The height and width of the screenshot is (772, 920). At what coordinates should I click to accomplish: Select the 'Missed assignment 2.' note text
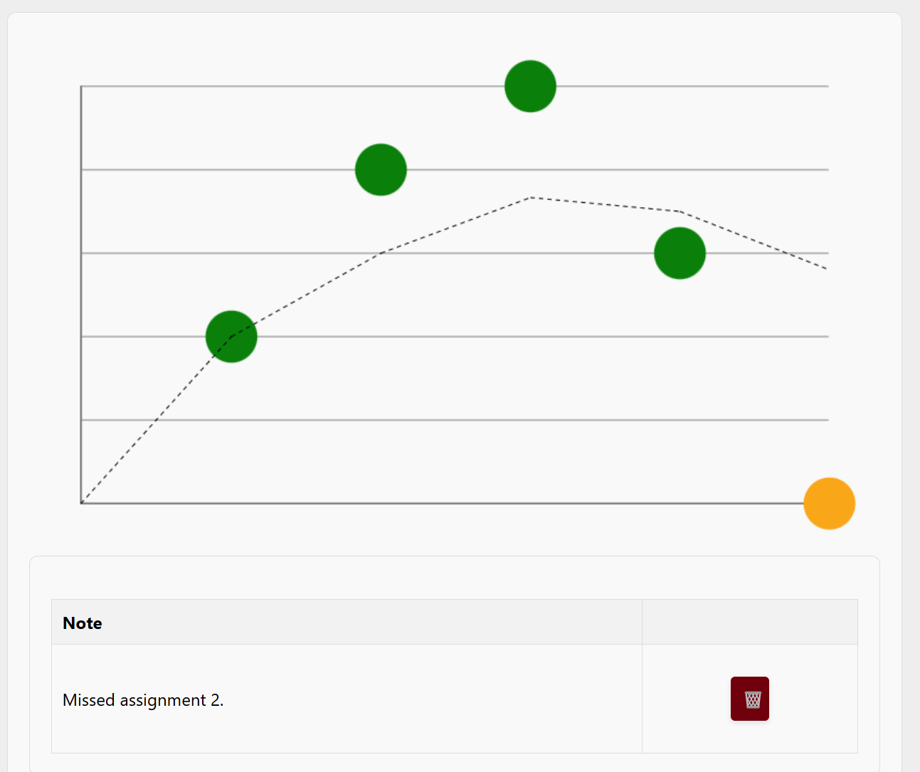(143, 700)
